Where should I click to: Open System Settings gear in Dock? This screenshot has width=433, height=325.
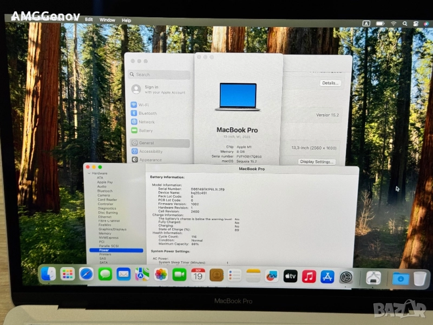point(346,277)
